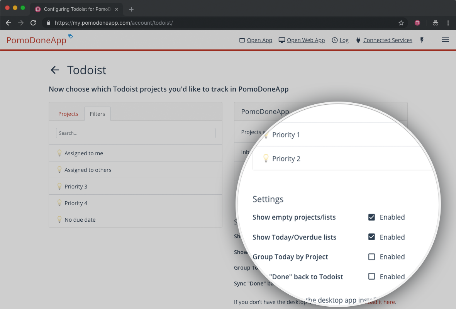Click the bulb icon for Assigned to me

59,153
